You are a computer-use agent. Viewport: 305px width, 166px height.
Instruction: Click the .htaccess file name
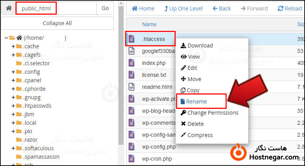(154, 39)
